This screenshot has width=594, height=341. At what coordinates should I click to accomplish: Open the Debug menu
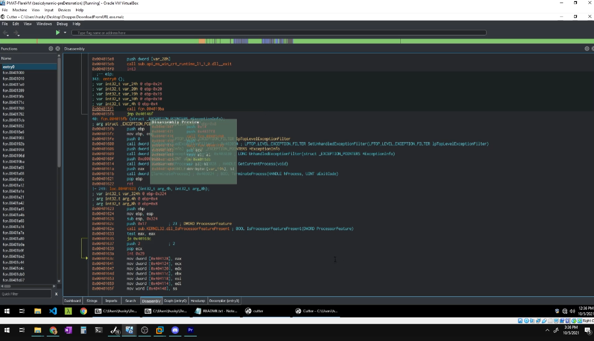[x=62, y=24]
